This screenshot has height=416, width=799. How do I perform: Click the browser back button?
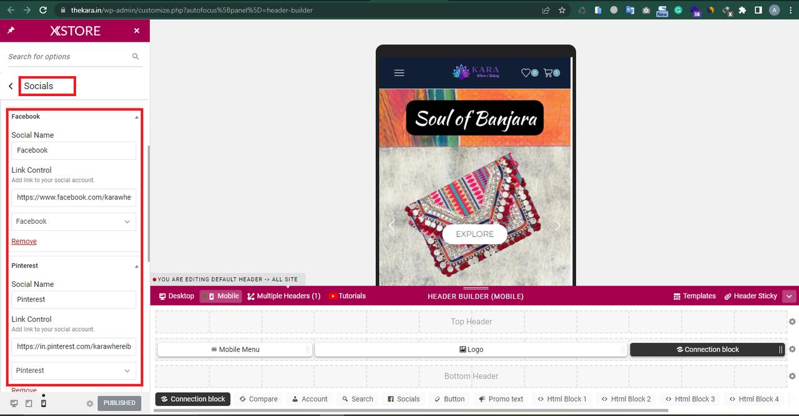tap(11, 10)
